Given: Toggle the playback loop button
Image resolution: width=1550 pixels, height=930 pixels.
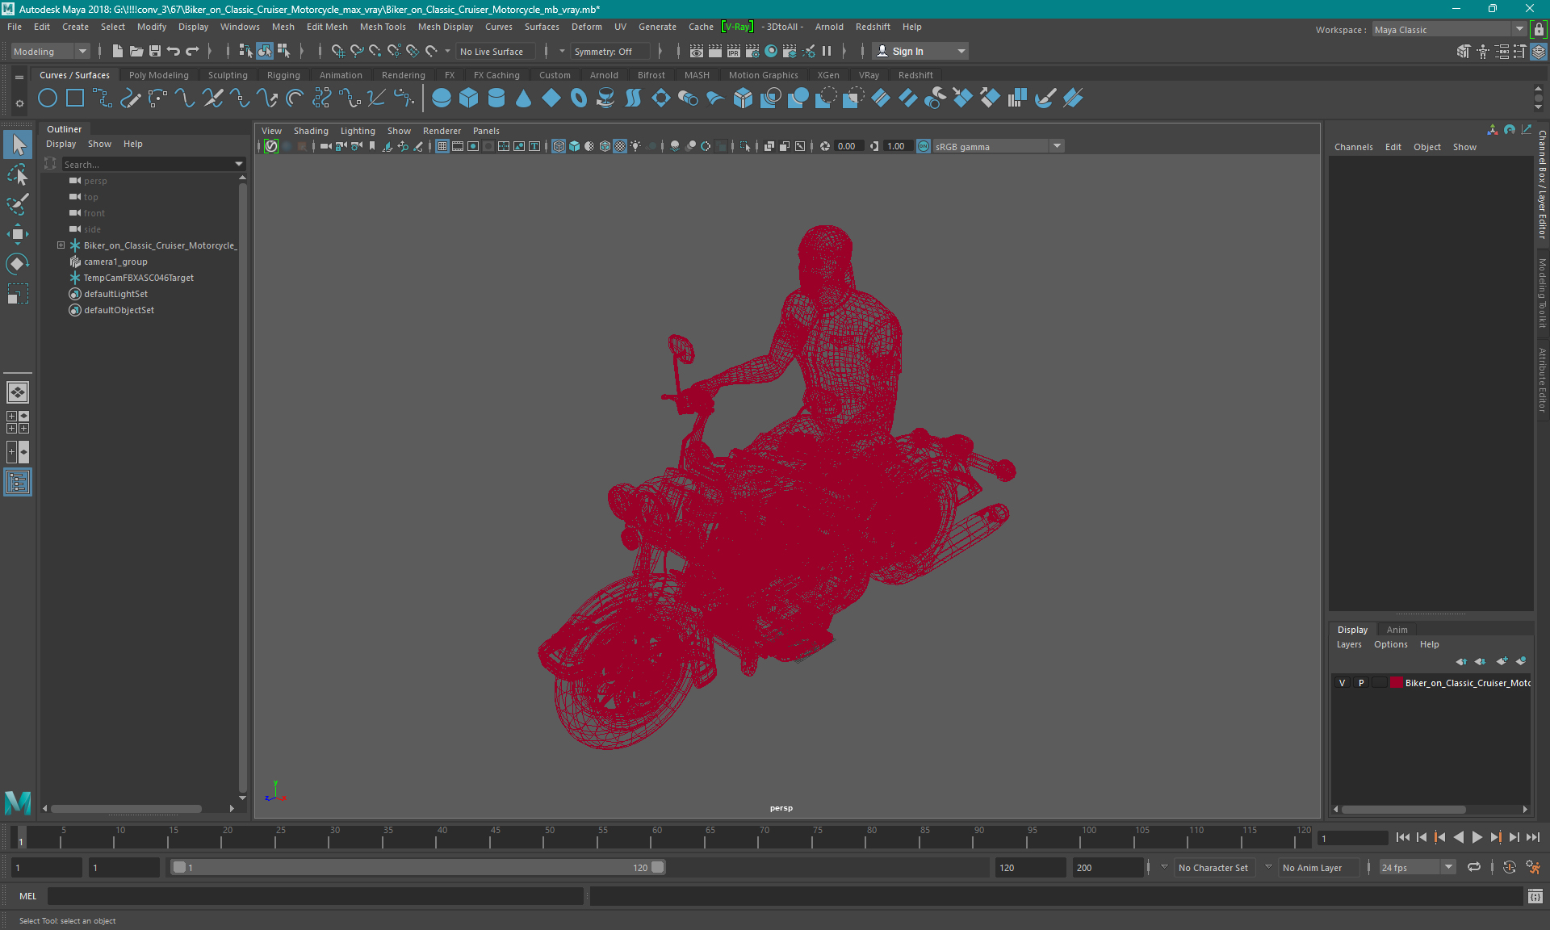Looking at the screenshot, I should pyautogui.click(x=1474, y=867).
